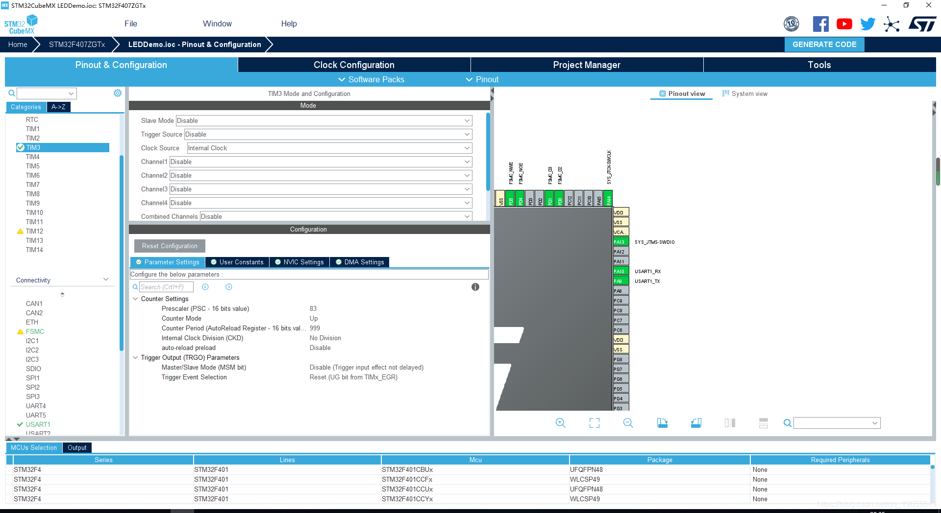
Task: Switch to the A->Z listing tab
Action: tap(58, 107)
